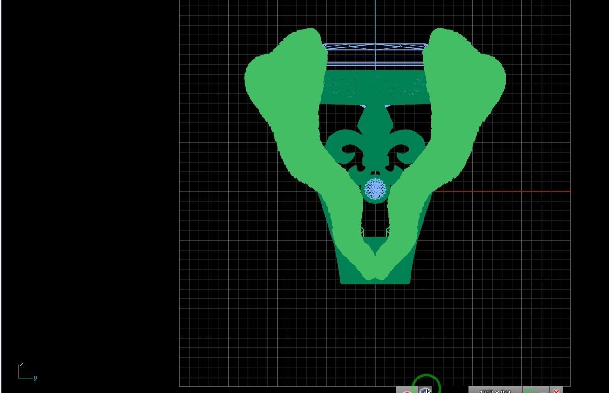
Task: Click the Z-Y axis orientation gizmo
Action: pyautogui.click(x=27, y=372)
